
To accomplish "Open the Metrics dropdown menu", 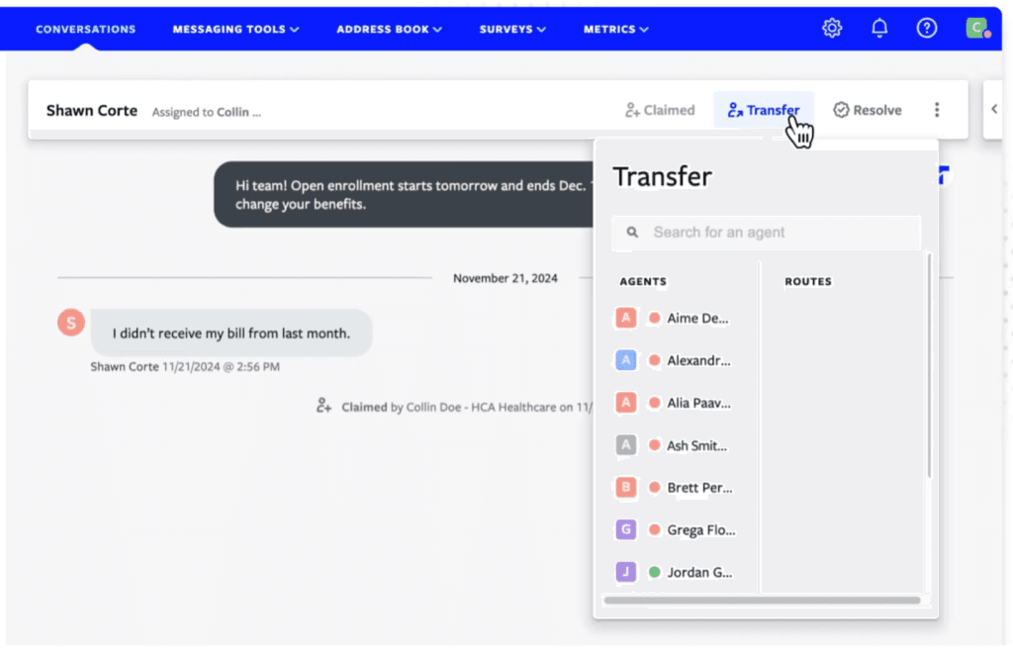I will point(615,30).
